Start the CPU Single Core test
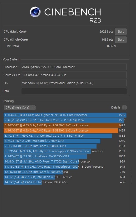This screenshot has height=217, width=136. click(x=121, y=40)
